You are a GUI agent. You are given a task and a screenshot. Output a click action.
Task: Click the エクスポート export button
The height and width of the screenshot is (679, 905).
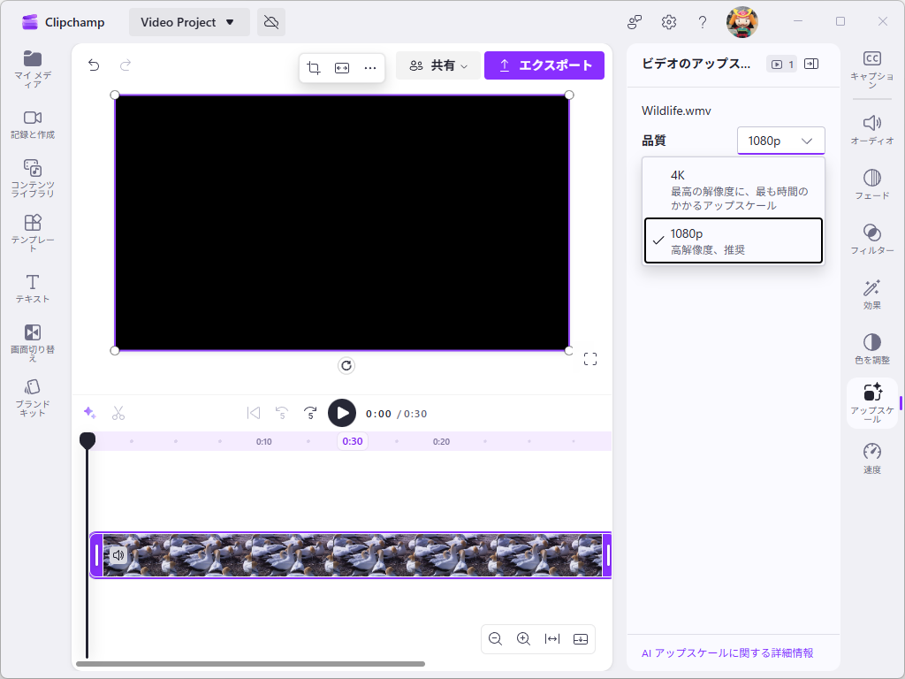click(x=544, y=65)
